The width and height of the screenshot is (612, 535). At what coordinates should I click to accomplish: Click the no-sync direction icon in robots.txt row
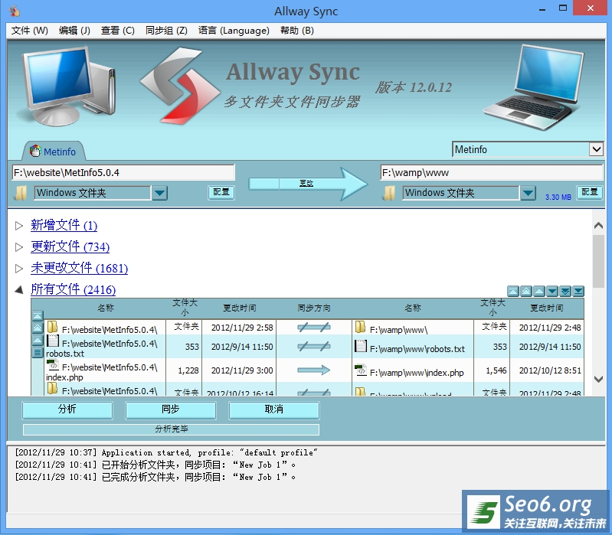(x=314, y=346)
